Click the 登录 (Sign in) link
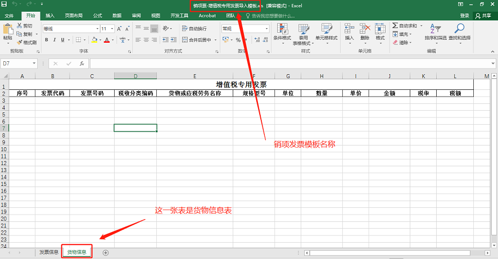Image resolution: width=498 pixels, height=259 pixels. [x=464, y=16]
